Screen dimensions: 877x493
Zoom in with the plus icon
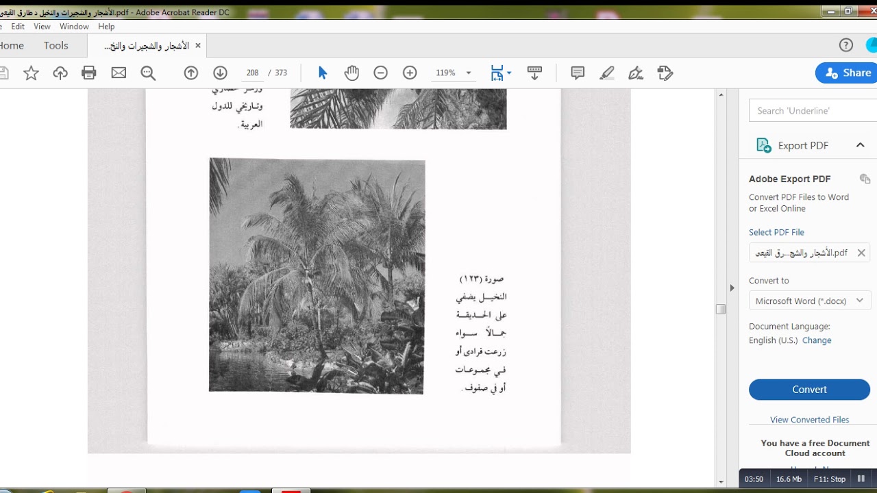(410, 73)
